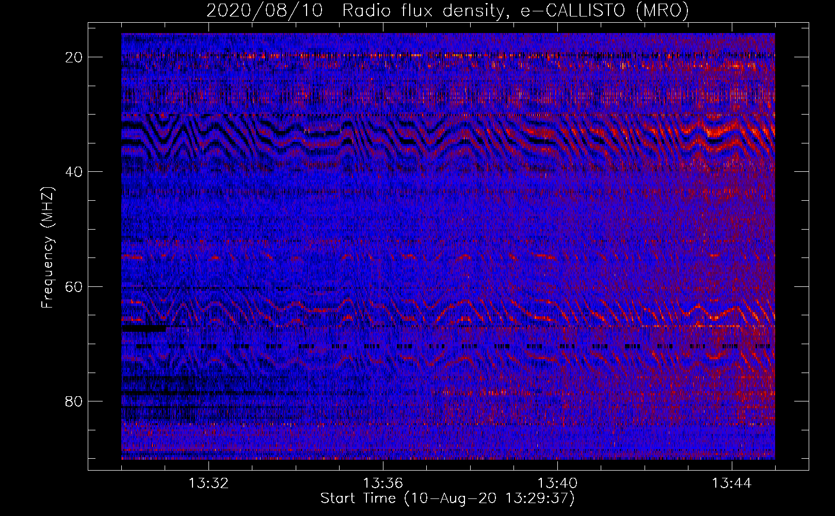Click the '13:44' time tick label
This screenshot has width=835, height=516.
[x=732, y=483]
